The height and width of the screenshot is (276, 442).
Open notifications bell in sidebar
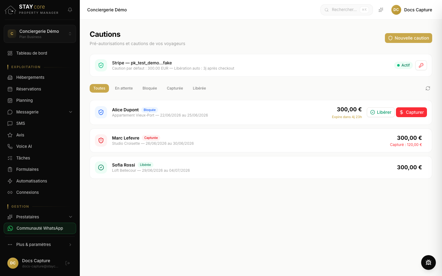tap(70, 10)
